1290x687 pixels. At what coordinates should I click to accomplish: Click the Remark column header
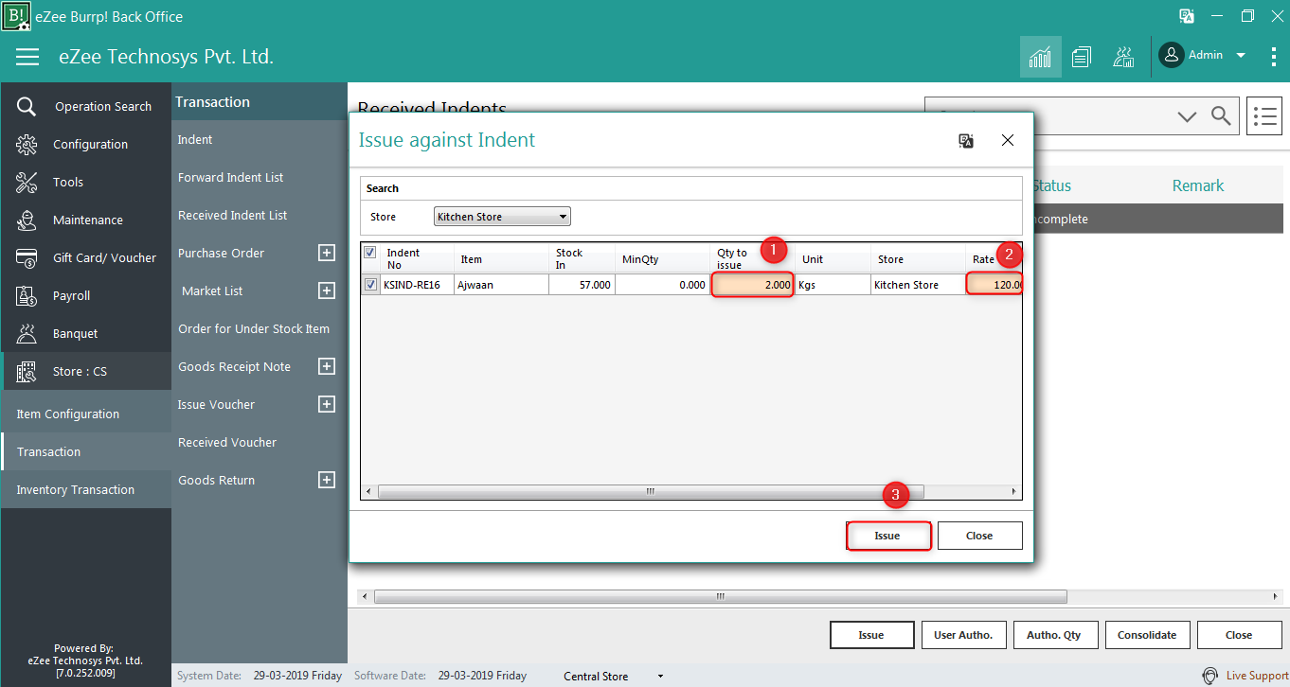[x=1198, y=185]
